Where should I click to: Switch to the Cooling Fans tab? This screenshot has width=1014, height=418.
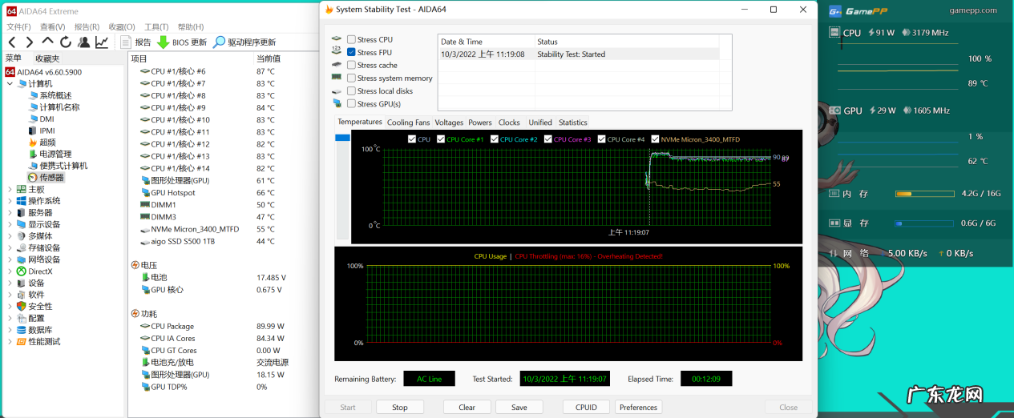pos(408,123)
